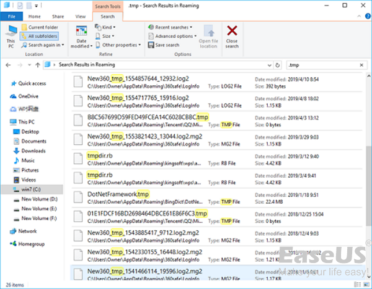Image resolution: width=372 pixels, height=289 pixels.
Task: Click Save search button
Action: click(164, 45)
